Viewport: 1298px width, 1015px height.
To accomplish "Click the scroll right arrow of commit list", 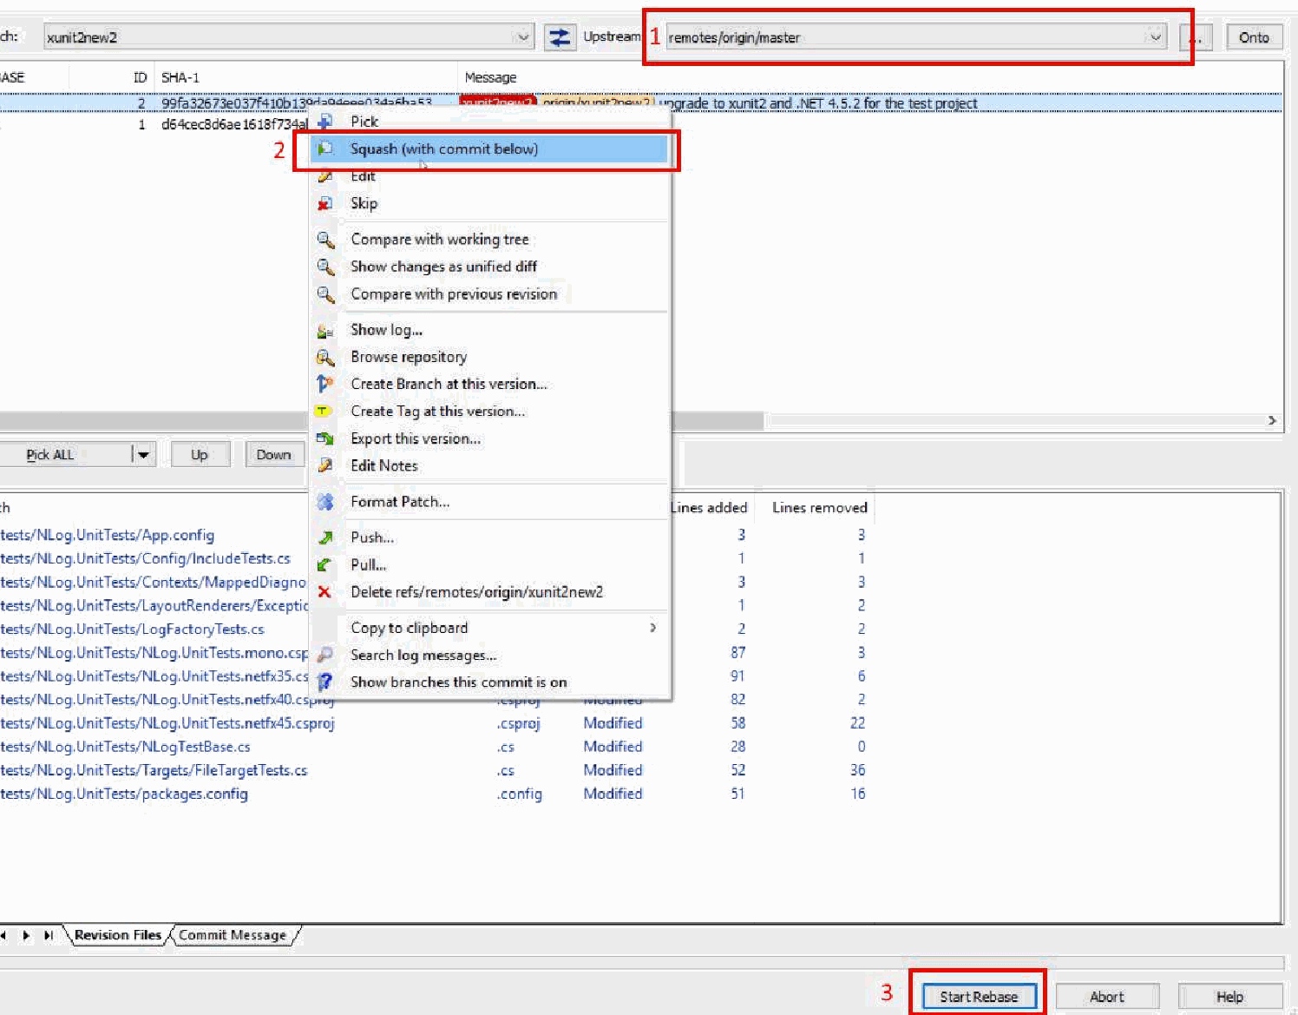I will click(1272, 421).
